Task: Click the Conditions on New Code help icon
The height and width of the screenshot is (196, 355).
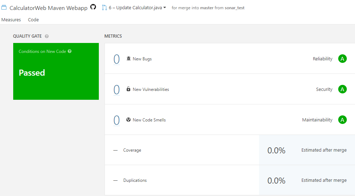Action: click(x=70, y=51)
